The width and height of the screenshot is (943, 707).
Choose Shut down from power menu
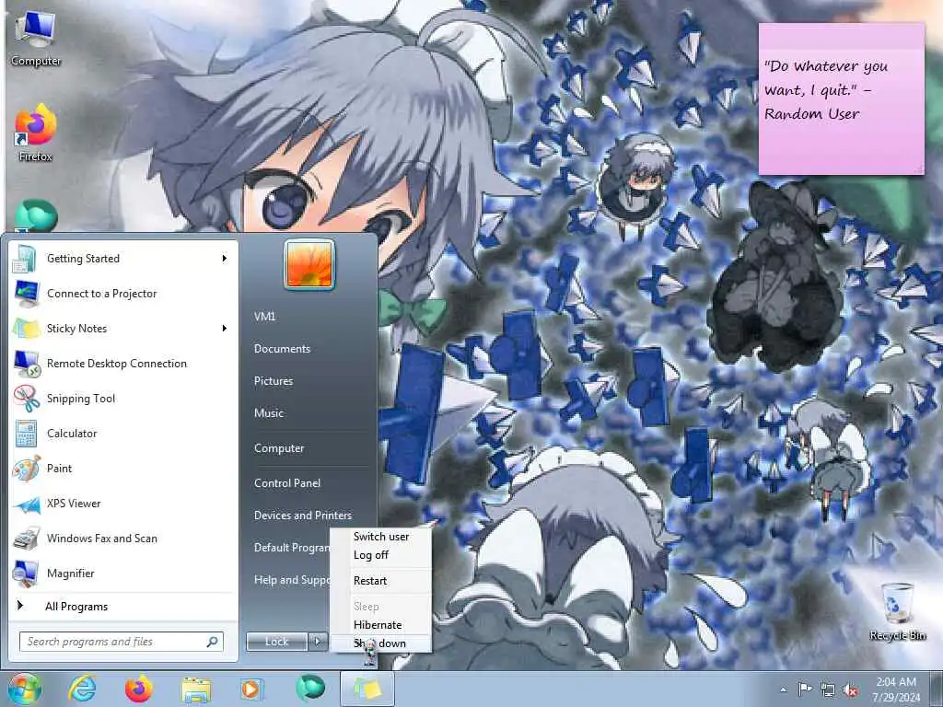380,643
